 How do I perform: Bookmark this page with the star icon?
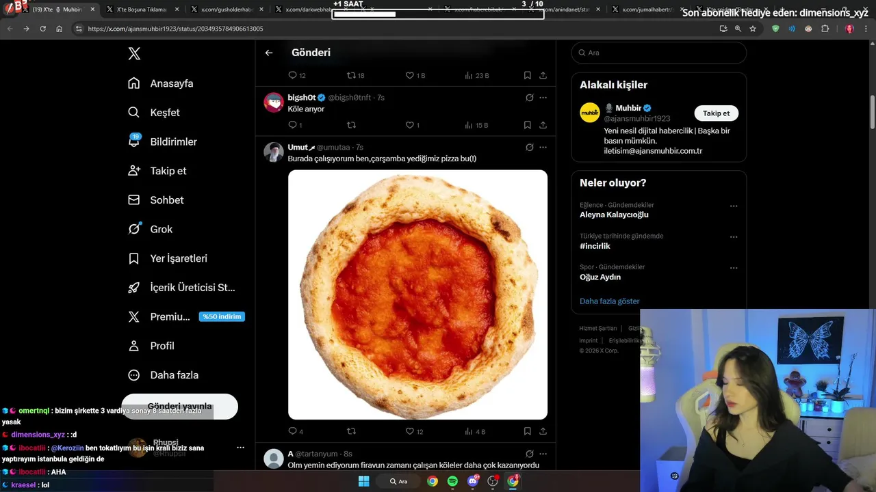(x=753, y=29)
